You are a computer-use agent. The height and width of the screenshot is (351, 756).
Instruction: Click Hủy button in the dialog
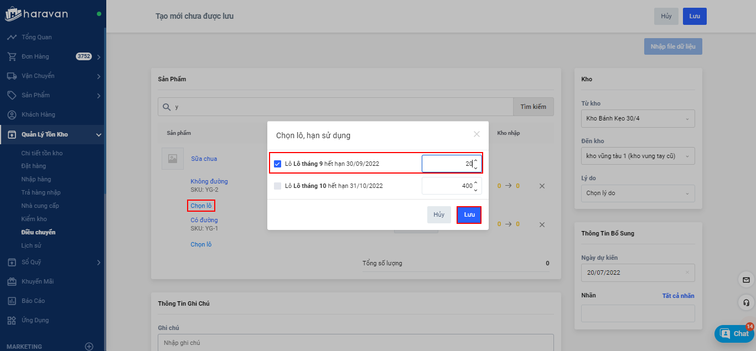pyautogui.click(x=439, y=214)
